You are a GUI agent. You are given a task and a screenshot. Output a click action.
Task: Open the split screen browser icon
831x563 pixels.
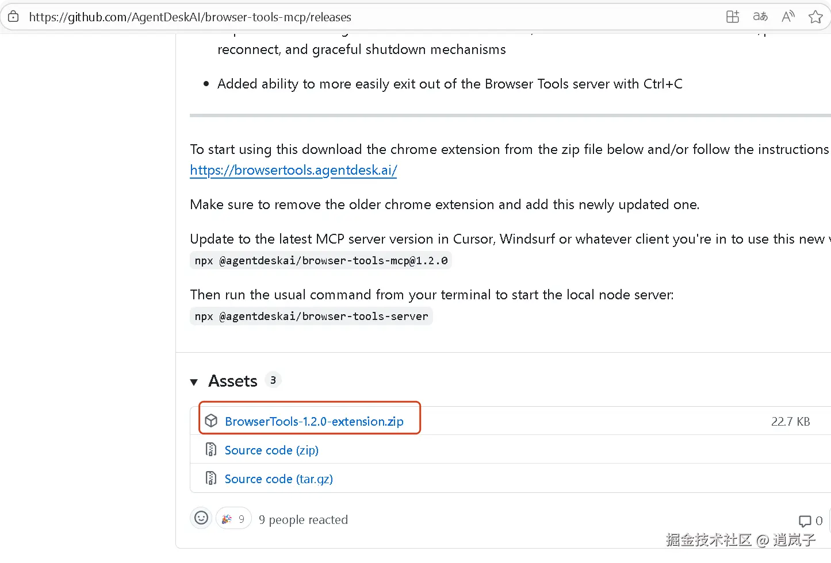[733, 17]
